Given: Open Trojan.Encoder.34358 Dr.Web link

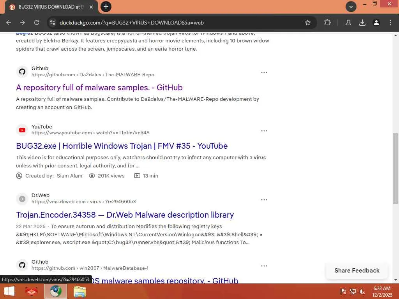Looking at the screenshot, I should pos(125,215).
